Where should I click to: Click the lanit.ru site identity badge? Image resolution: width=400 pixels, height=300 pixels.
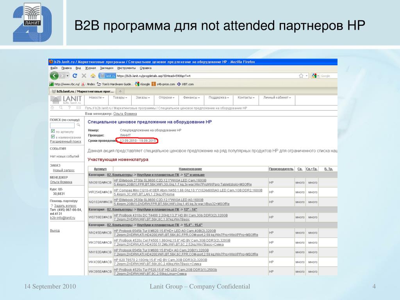pyautogui.click(x=107, y=76)
